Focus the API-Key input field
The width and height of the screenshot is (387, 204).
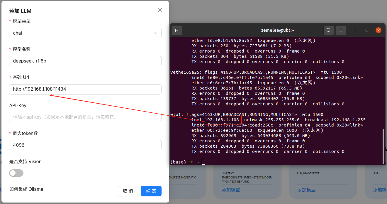point(85,117)
